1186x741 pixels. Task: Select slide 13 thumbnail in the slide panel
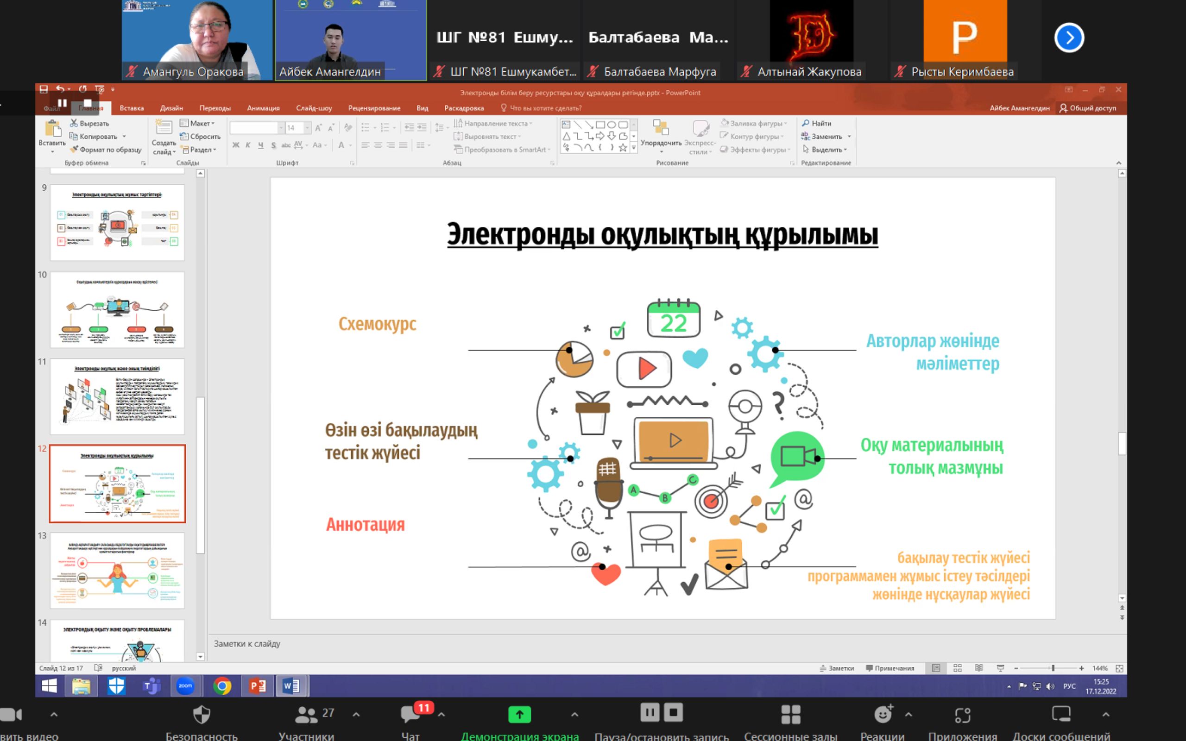117,571
